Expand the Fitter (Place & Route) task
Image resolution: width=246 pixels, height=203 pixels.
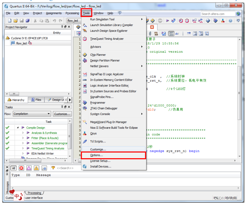[23, 138]
